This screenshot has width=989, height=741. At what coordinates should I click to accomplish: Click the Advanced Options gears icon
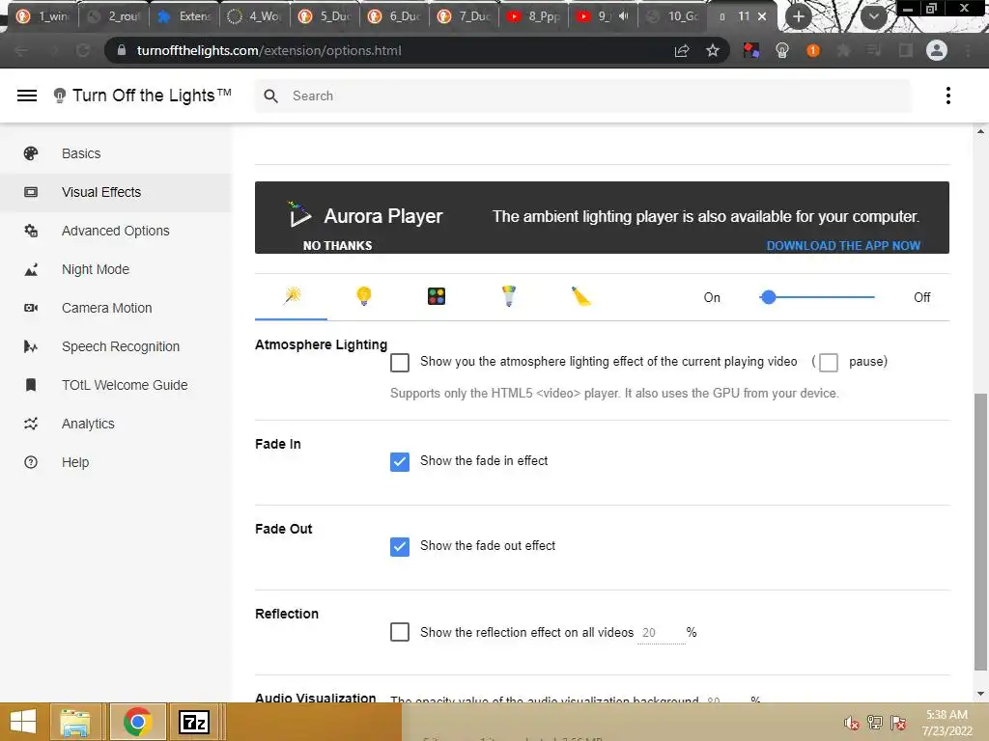(x=30, y=231)
